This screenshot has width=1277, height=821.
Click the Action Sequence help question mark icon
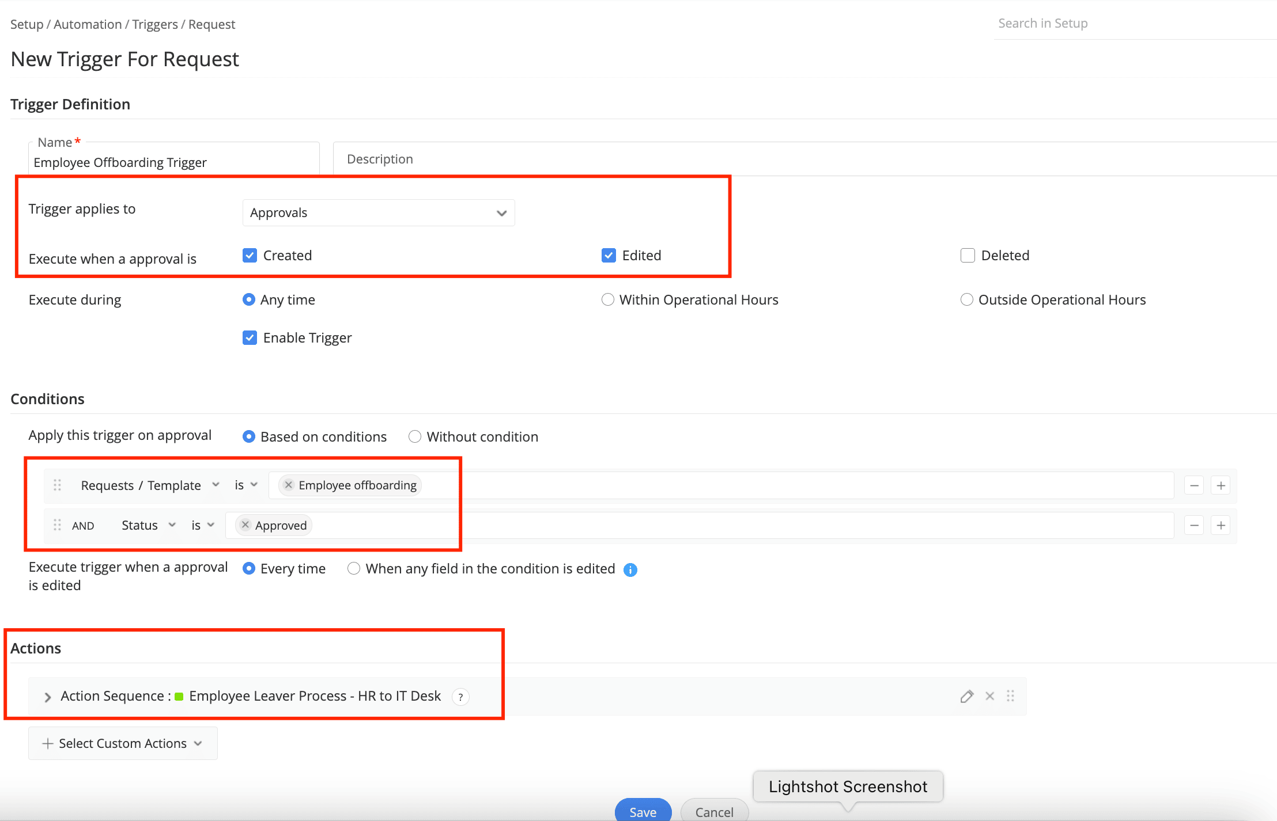click(x=460, y=697)
